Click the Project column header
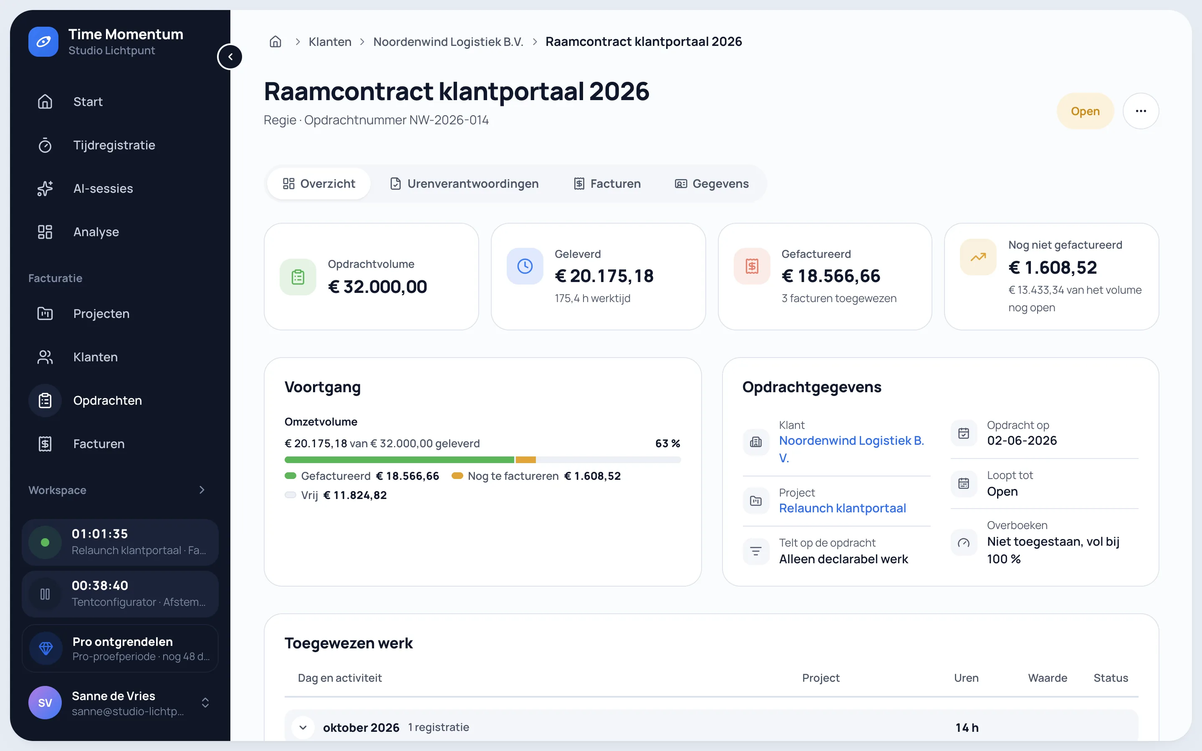Viewport: 1202px width, 751px height. tap(821, 678)
